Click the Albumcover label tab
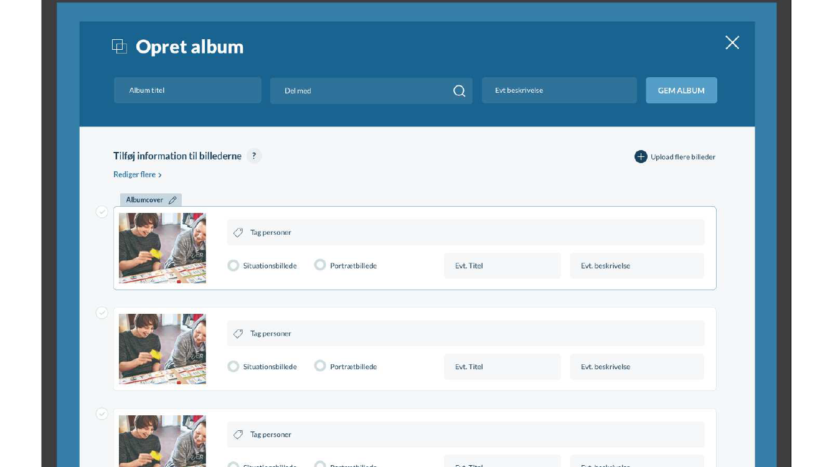 point(151,200)
